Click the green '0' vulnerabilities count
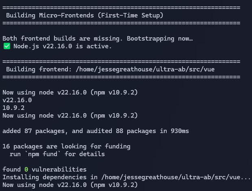 pos(26,170)
